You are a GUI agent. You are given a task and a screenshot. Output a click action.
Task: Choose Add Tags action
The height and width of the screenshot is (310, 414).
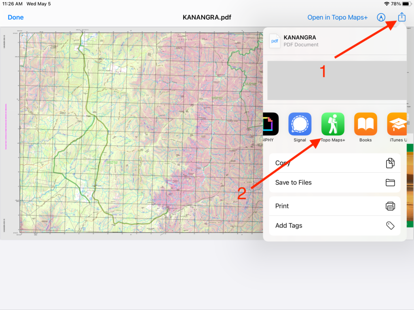tap(334, 225)
